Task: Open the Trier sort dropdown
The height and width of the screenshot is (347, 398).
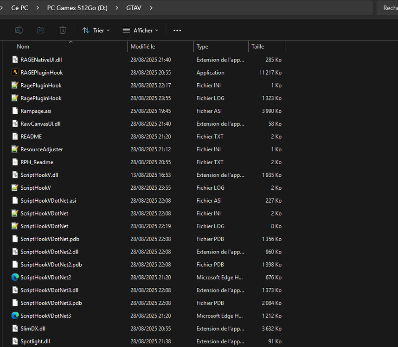Action: point(96,30)
